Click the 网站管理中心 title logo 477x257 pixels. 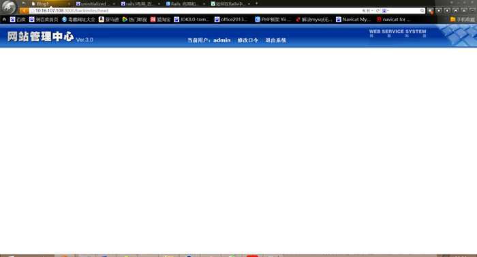pos(40,37)
